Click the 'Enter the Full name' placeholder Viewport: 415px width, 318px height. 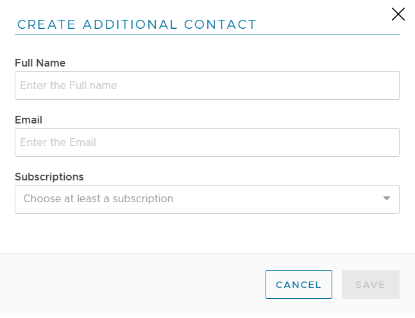pos(69,85)
